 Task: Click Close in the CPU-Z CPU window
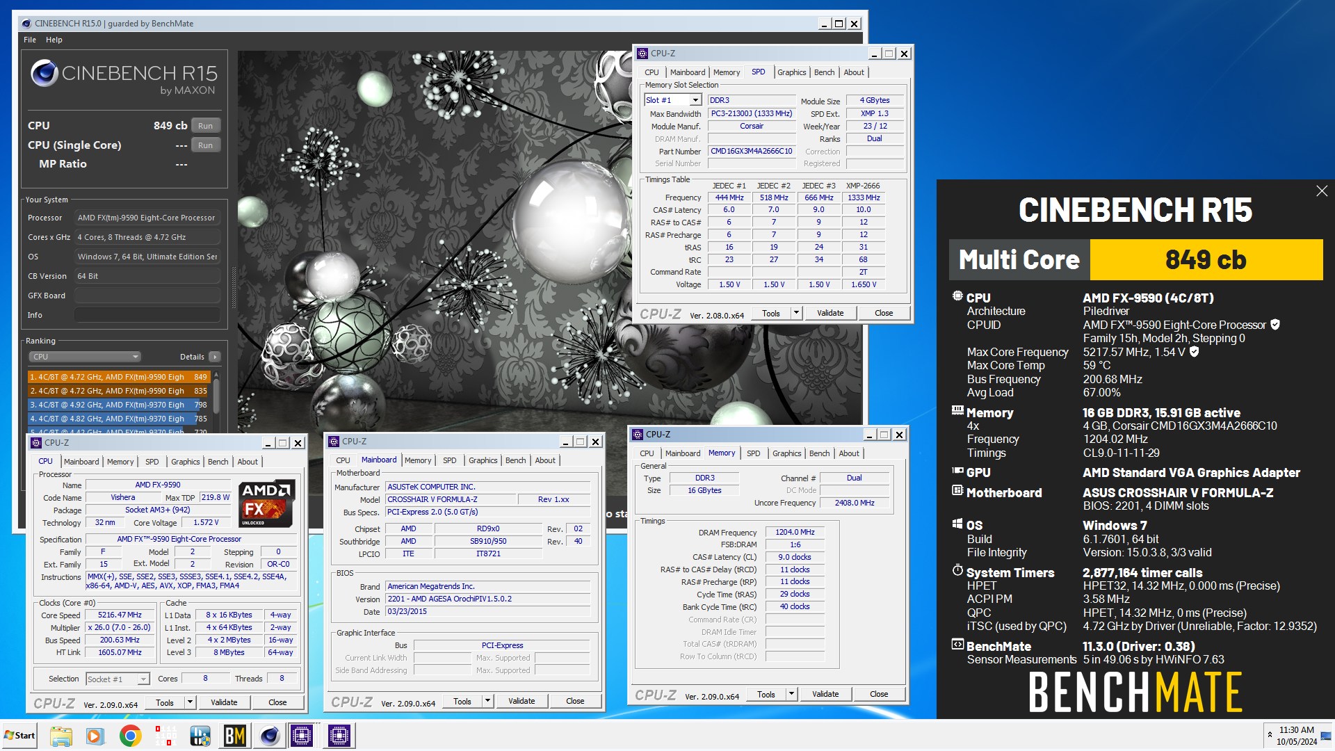(x=277, y=702)
